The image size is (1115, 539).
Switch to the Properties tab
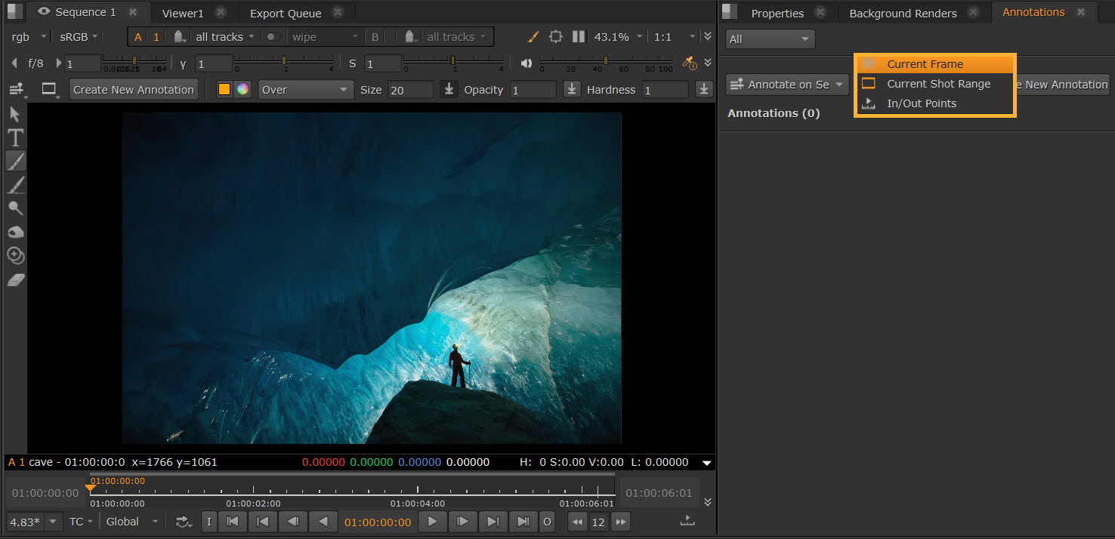click(777, 14)
